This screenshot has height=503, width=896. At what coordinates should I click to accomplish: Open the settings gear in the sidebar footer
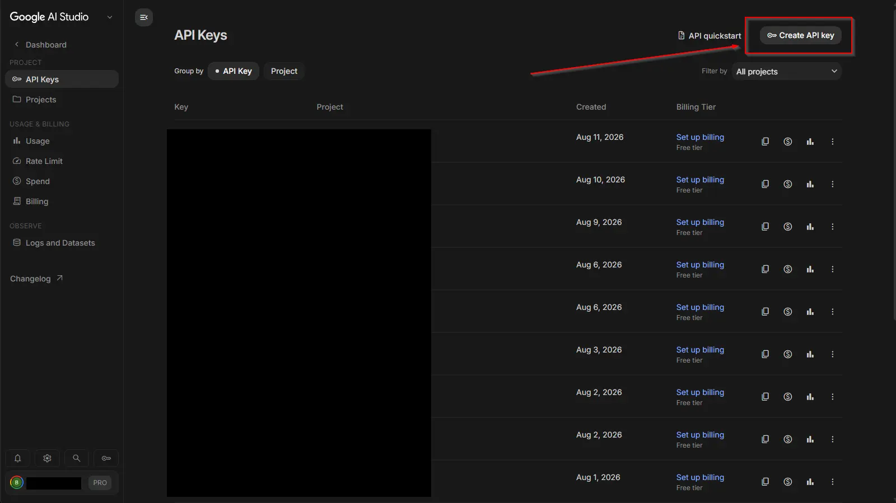tap(47, 458)
